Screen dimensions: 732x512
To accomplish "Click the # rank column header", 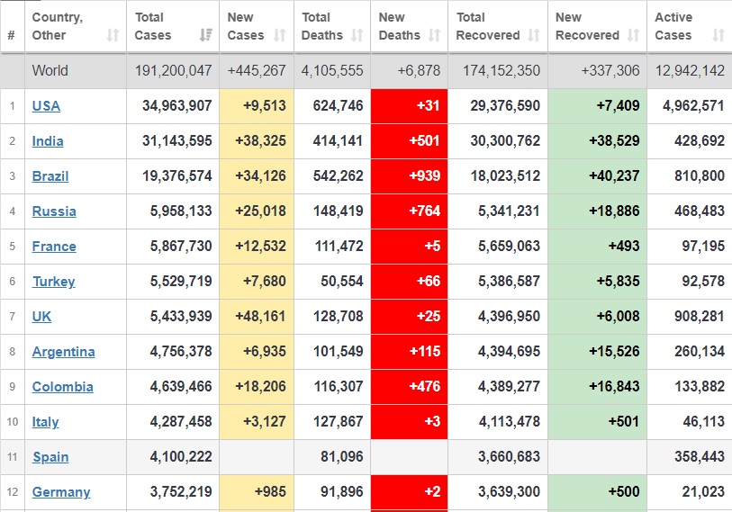I will tap(11, 36).
